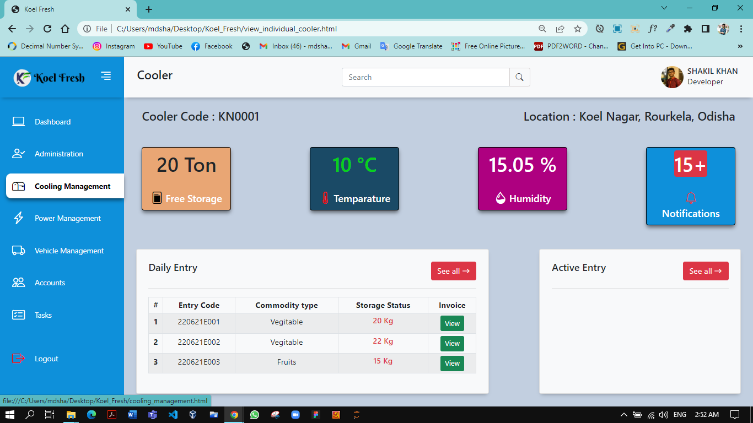This screenshot has height=423, width=753.
Task: See all Daily Entry records
Action: [453, 271]
